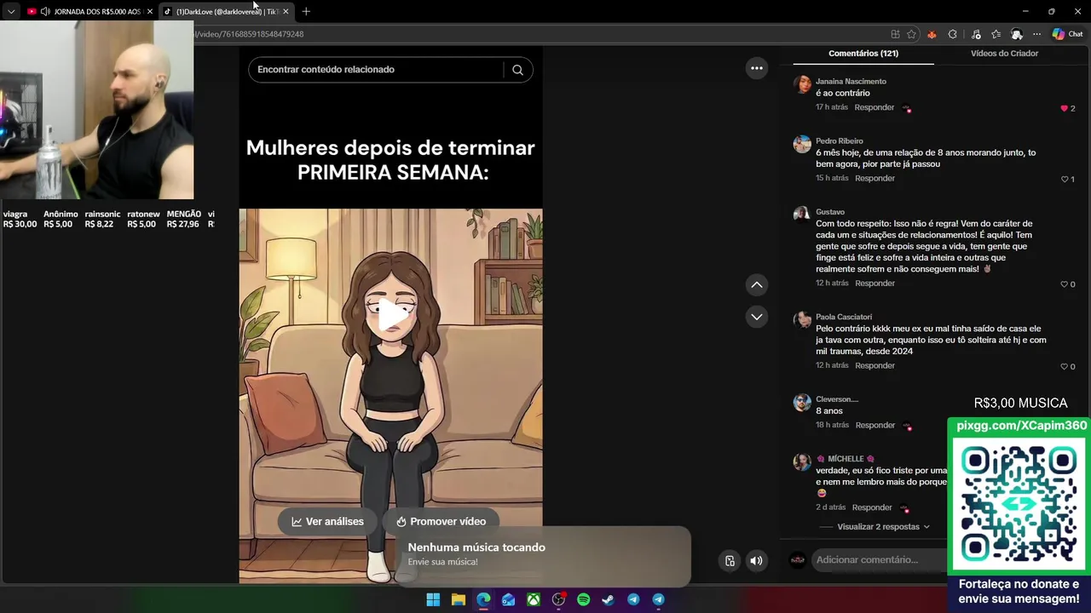Viewport: 1091px width, 613px height.
Task: Reply to Paola Casciatori's comment
Action: coord(875,366)
